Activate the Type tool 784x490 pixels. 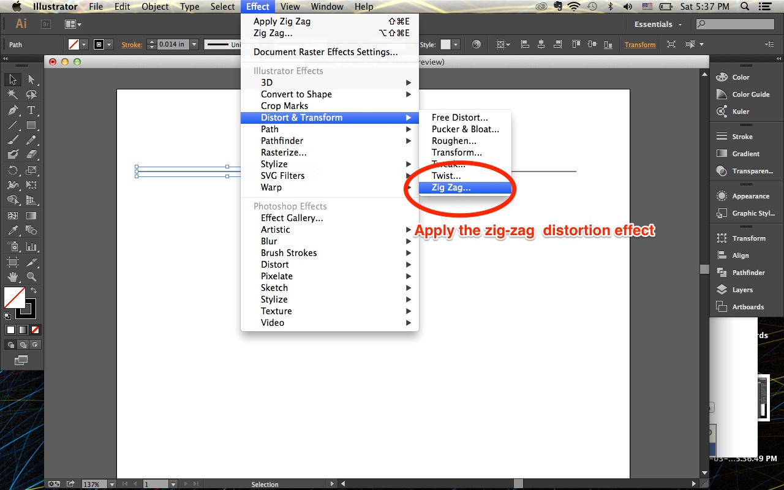point(31,110)
